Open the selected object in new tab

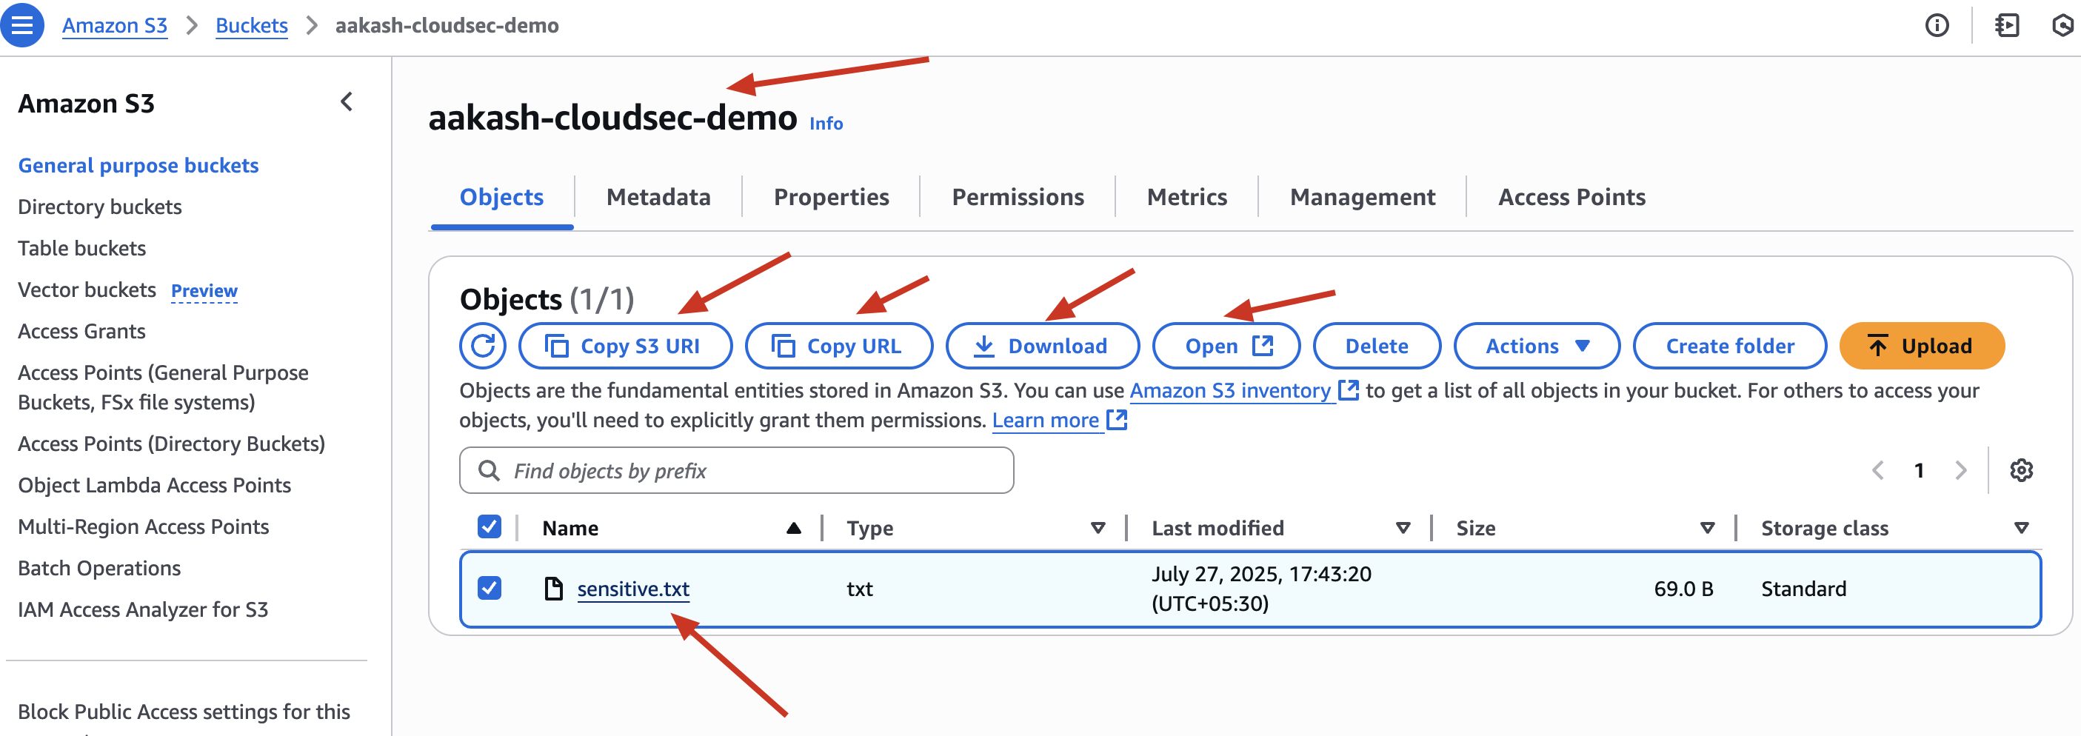[x=1226, y=346]
